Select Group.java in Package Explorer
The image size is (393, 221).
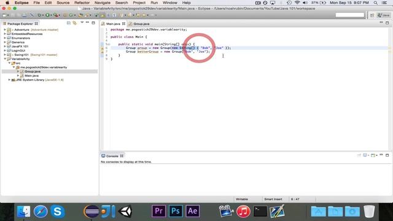(x=33, y=71)
